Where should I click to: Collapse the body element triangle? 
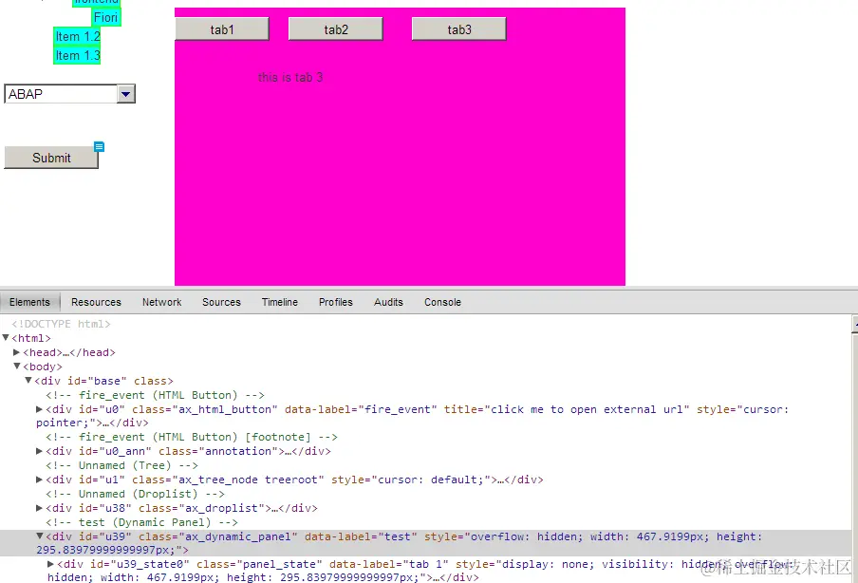pos(17,367)
